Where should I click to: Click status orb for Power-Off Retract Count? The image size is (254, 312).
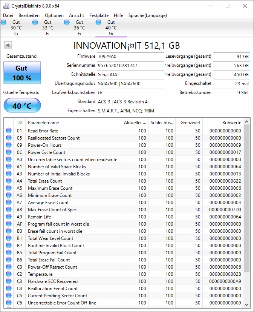9,267
